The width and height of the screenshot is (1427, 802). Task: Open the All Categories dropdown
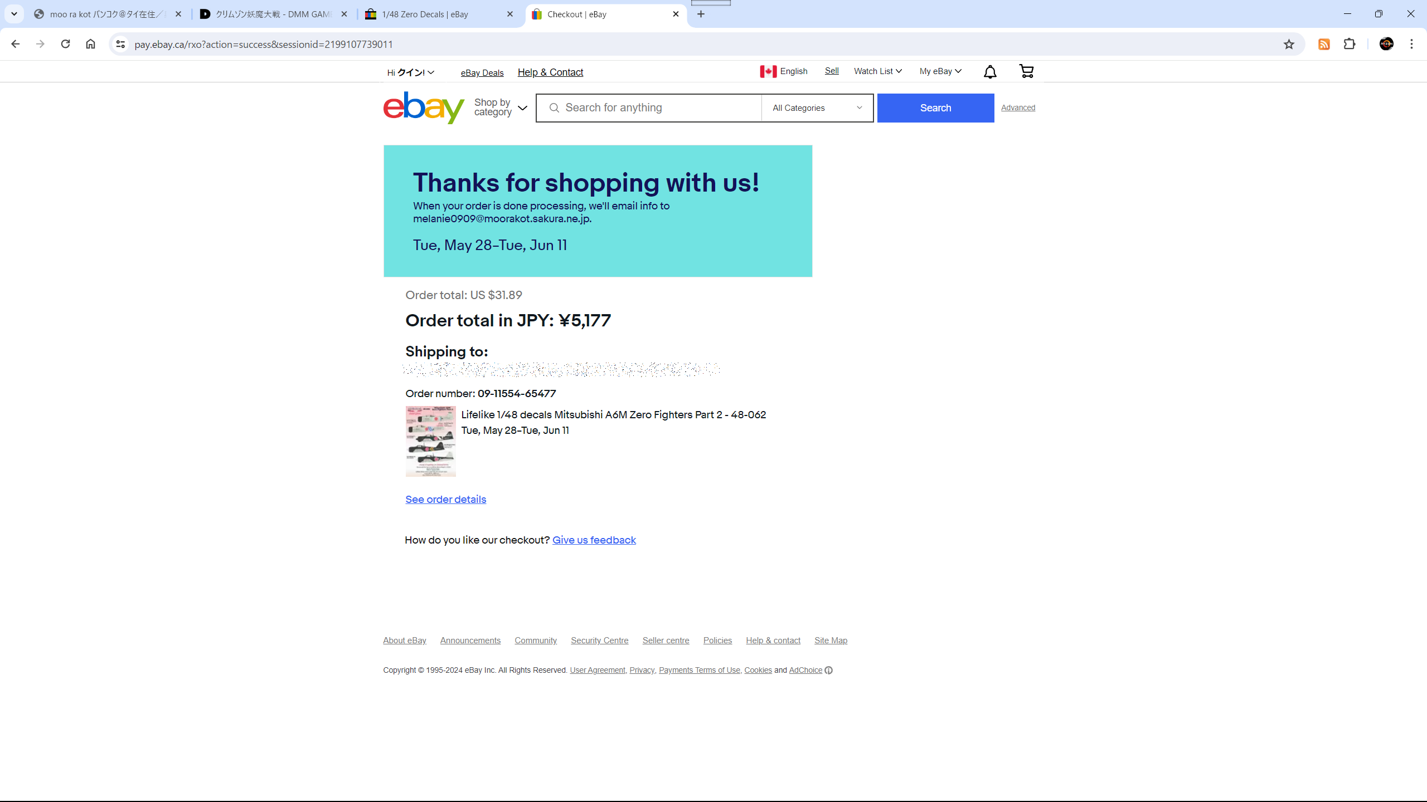(817, 108)
